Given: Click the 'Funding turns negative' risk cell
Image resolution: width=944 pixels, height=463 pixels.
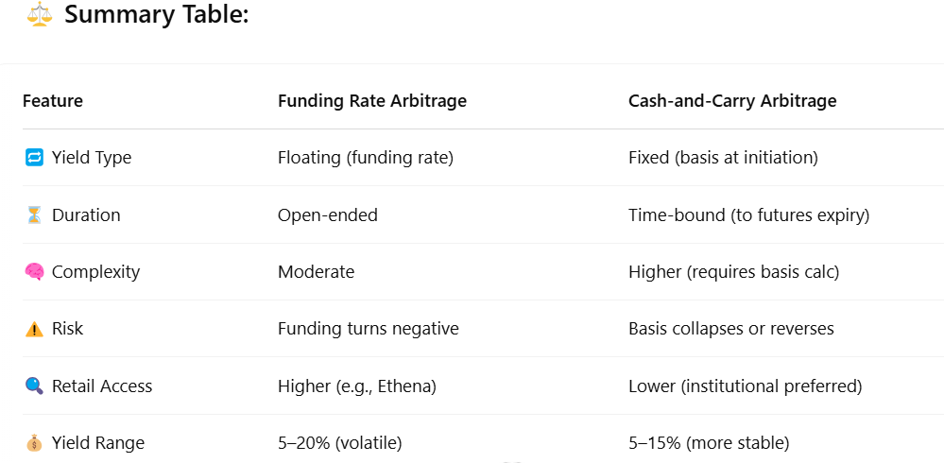Looking at the screenshot, I should point(369,329).
